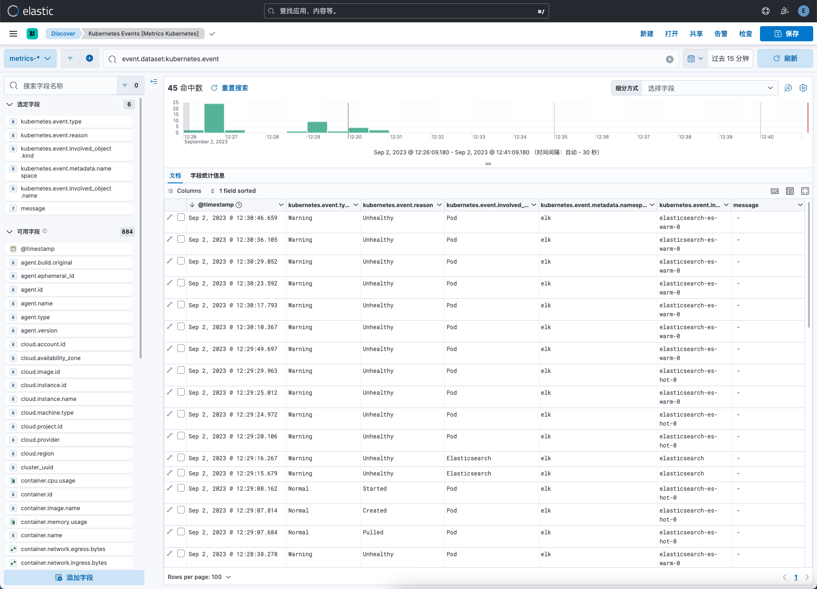The height and width of the screenshot is (589, 817).
Task: Collapse the 可用字段 available fields section
Action: pos(9,232)
